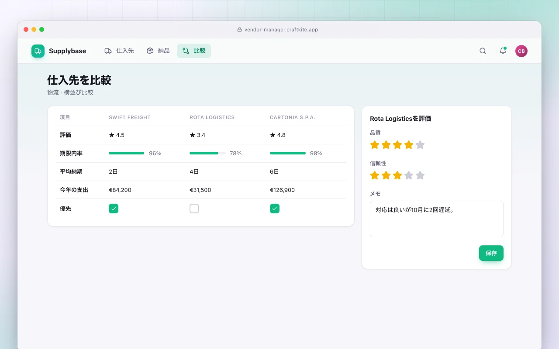Click the SWIFT FREIGHT column header
Screen dimensions: 559x349
coord(130,117)
